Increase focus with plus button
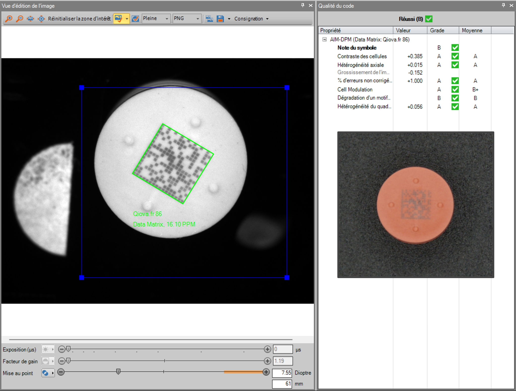The height and width of the screenshot is (391, 516). [266, 372]
